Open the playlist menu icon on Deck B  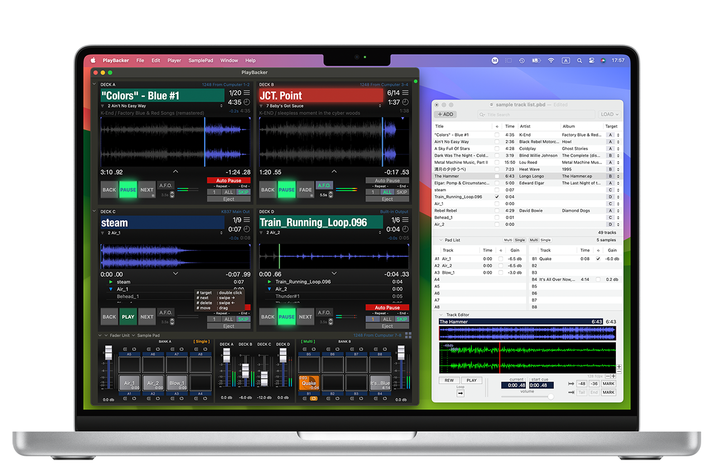(x=406, y=93)
